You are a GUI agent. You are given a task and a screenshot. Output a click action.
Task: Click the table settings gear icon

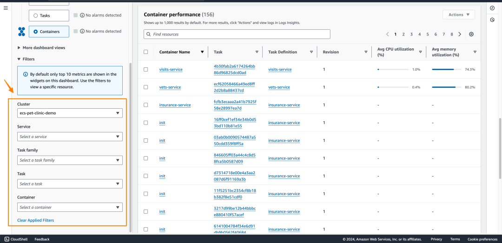coord(471,34)
